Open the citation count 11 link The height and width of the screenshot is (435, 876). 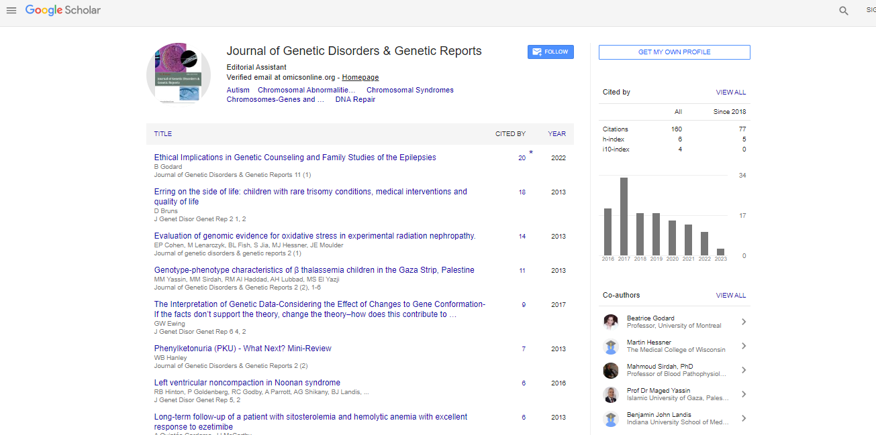pos(522,271)
